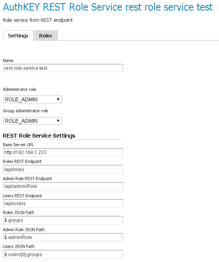Click the Users JSON Path label
This screenshot has width=219, height=262.
point(19,246)
